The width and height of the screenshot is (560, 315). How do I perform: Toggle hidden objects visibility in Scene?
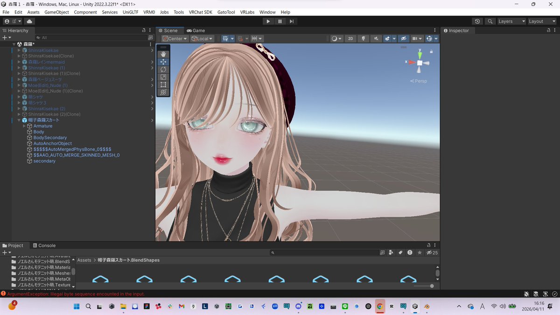404,39
